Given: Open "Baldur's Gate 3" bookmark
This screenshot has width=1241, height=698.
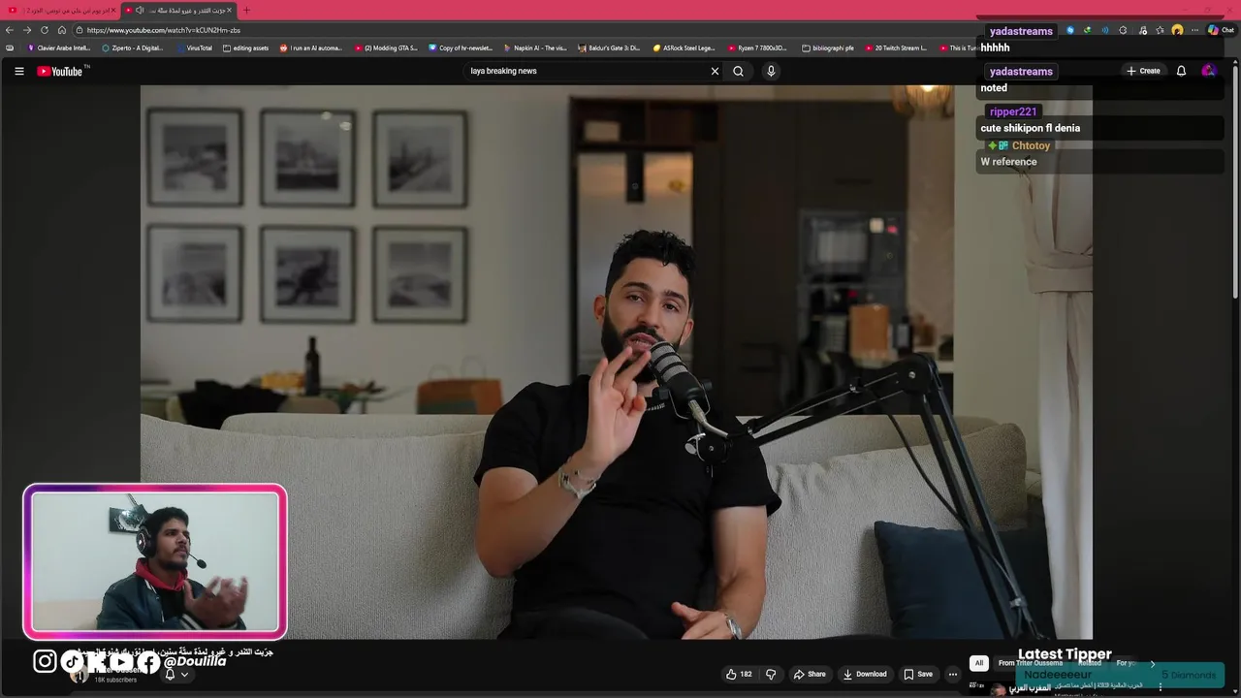Looking at the screenshot, I should 609,48.
